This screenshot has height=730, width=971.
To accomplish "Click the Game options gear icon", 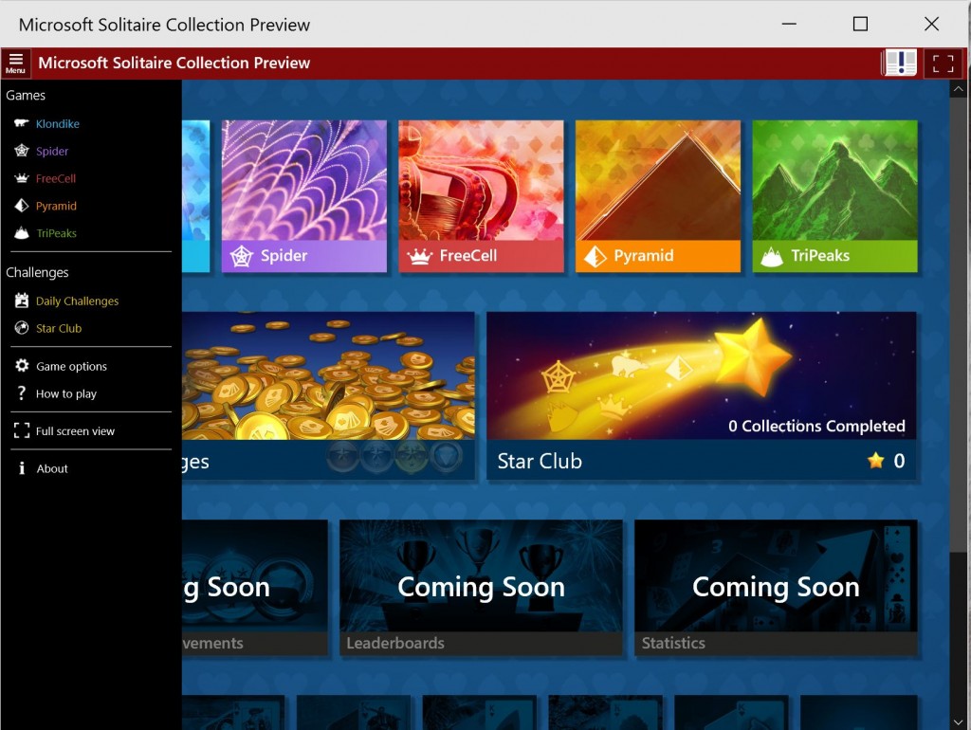I will (x=22, y=365).
